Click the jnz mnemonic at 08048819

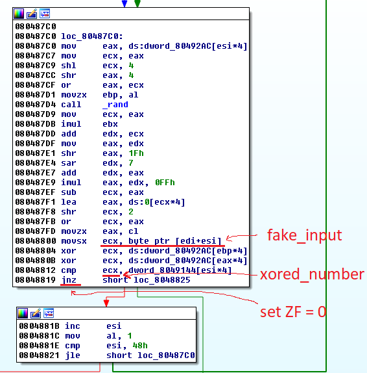click(69, 280)
